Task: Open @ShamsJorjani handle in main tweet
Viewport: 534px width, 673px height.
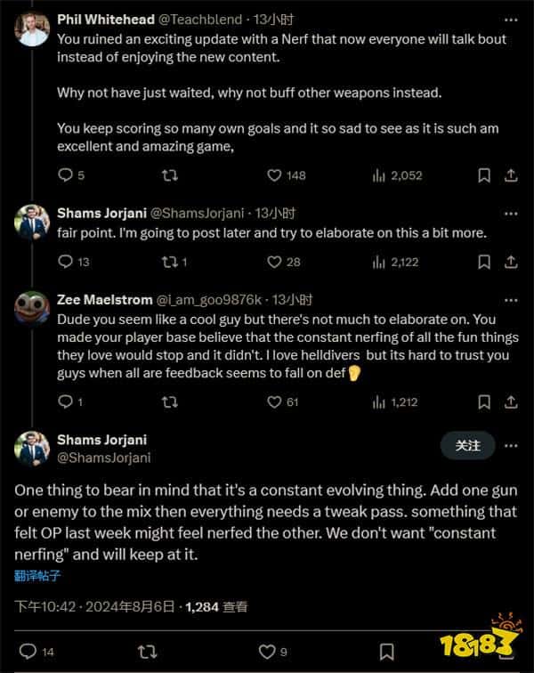Action: [103, 458]
